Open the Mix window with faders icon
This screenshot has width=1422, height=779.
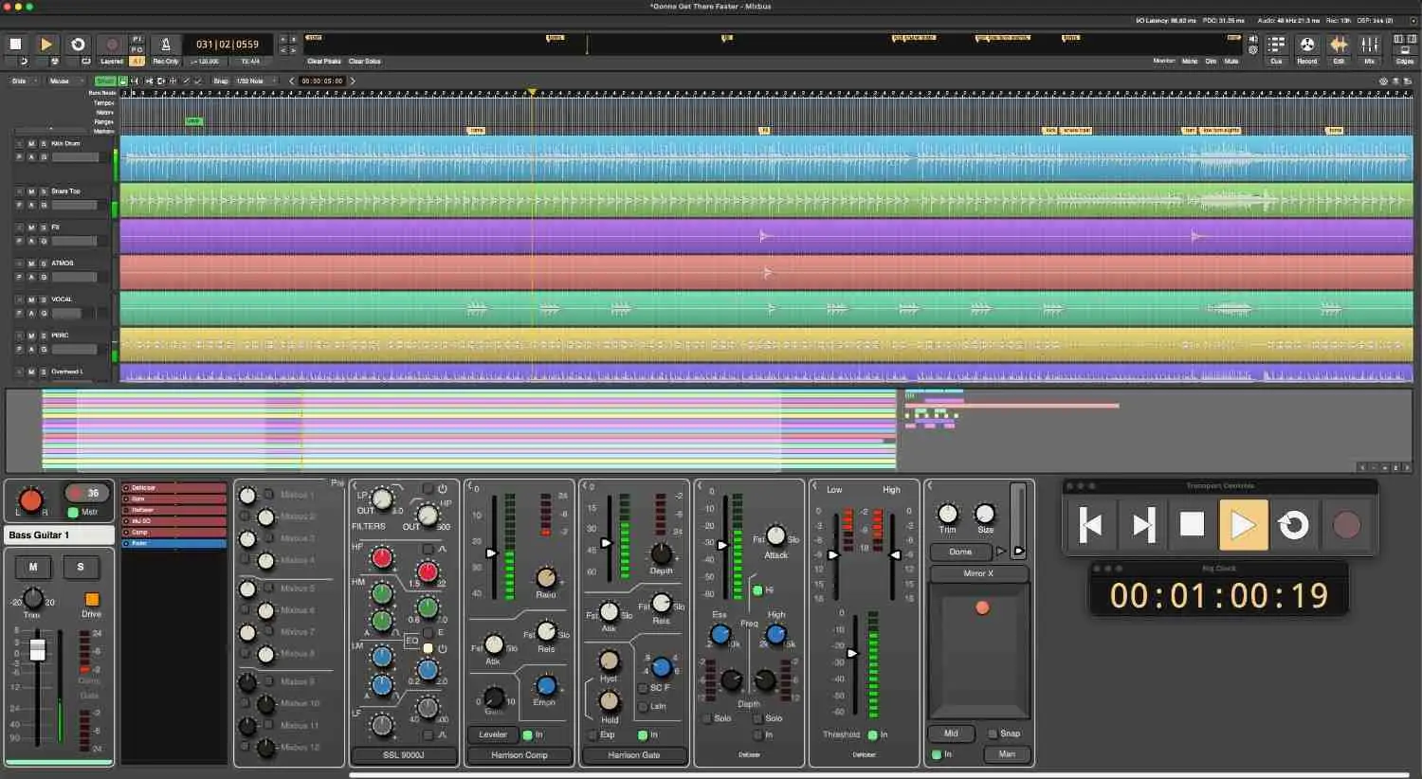(x=1370, y=45)
